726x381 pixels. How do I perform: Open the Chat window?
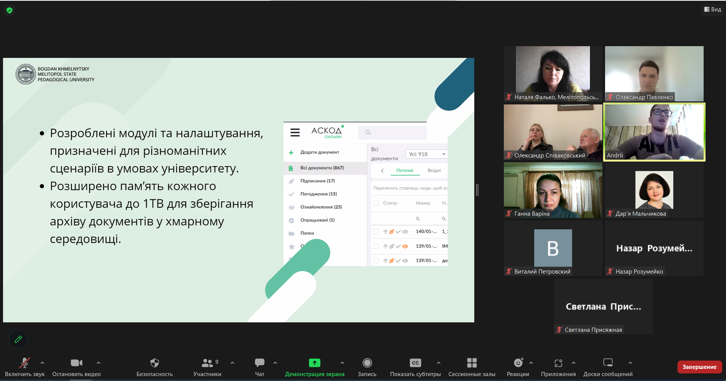(260, 363)
